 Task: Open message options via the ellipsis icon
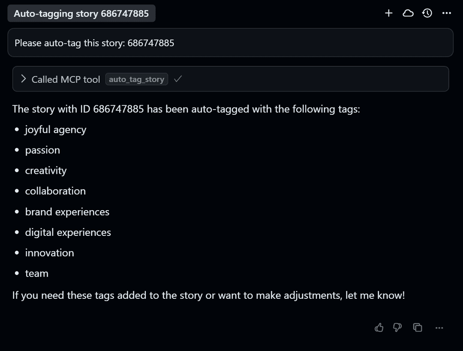(x=439, y=327)
